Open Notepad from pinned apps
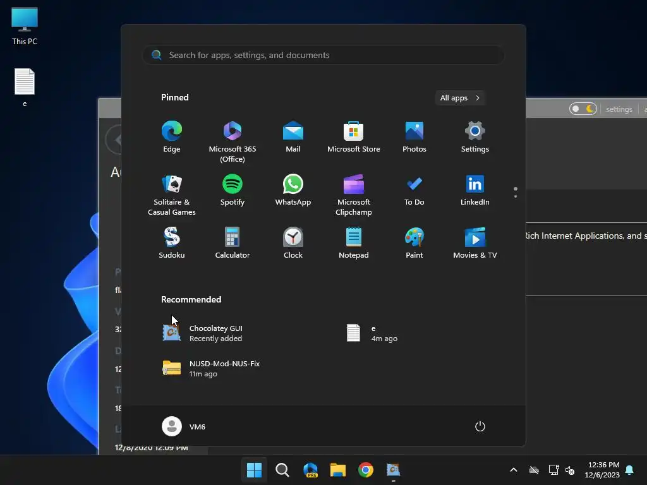This screenshot has height=485, width=647. click(x=354, y=243)
